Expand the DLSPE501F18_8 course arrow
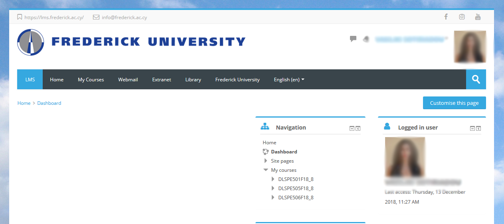The height and width of the screenshot is (224, 504). (x=273, y=179)
